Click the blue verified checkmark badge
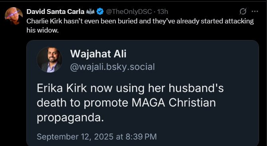The image size is (267, 146). [x=100, y=12]
